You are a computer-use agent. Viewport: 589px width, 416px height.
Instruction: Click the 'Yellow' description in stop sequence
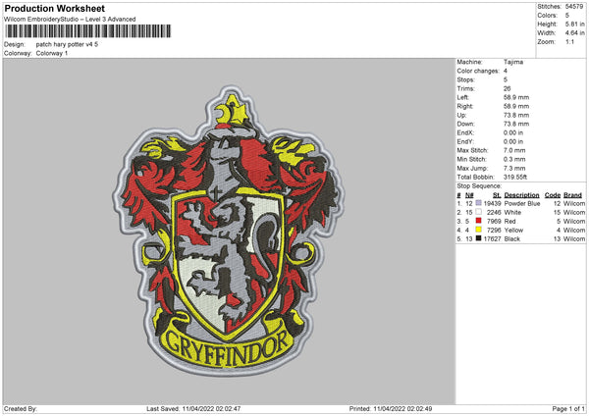click(513, 230)
